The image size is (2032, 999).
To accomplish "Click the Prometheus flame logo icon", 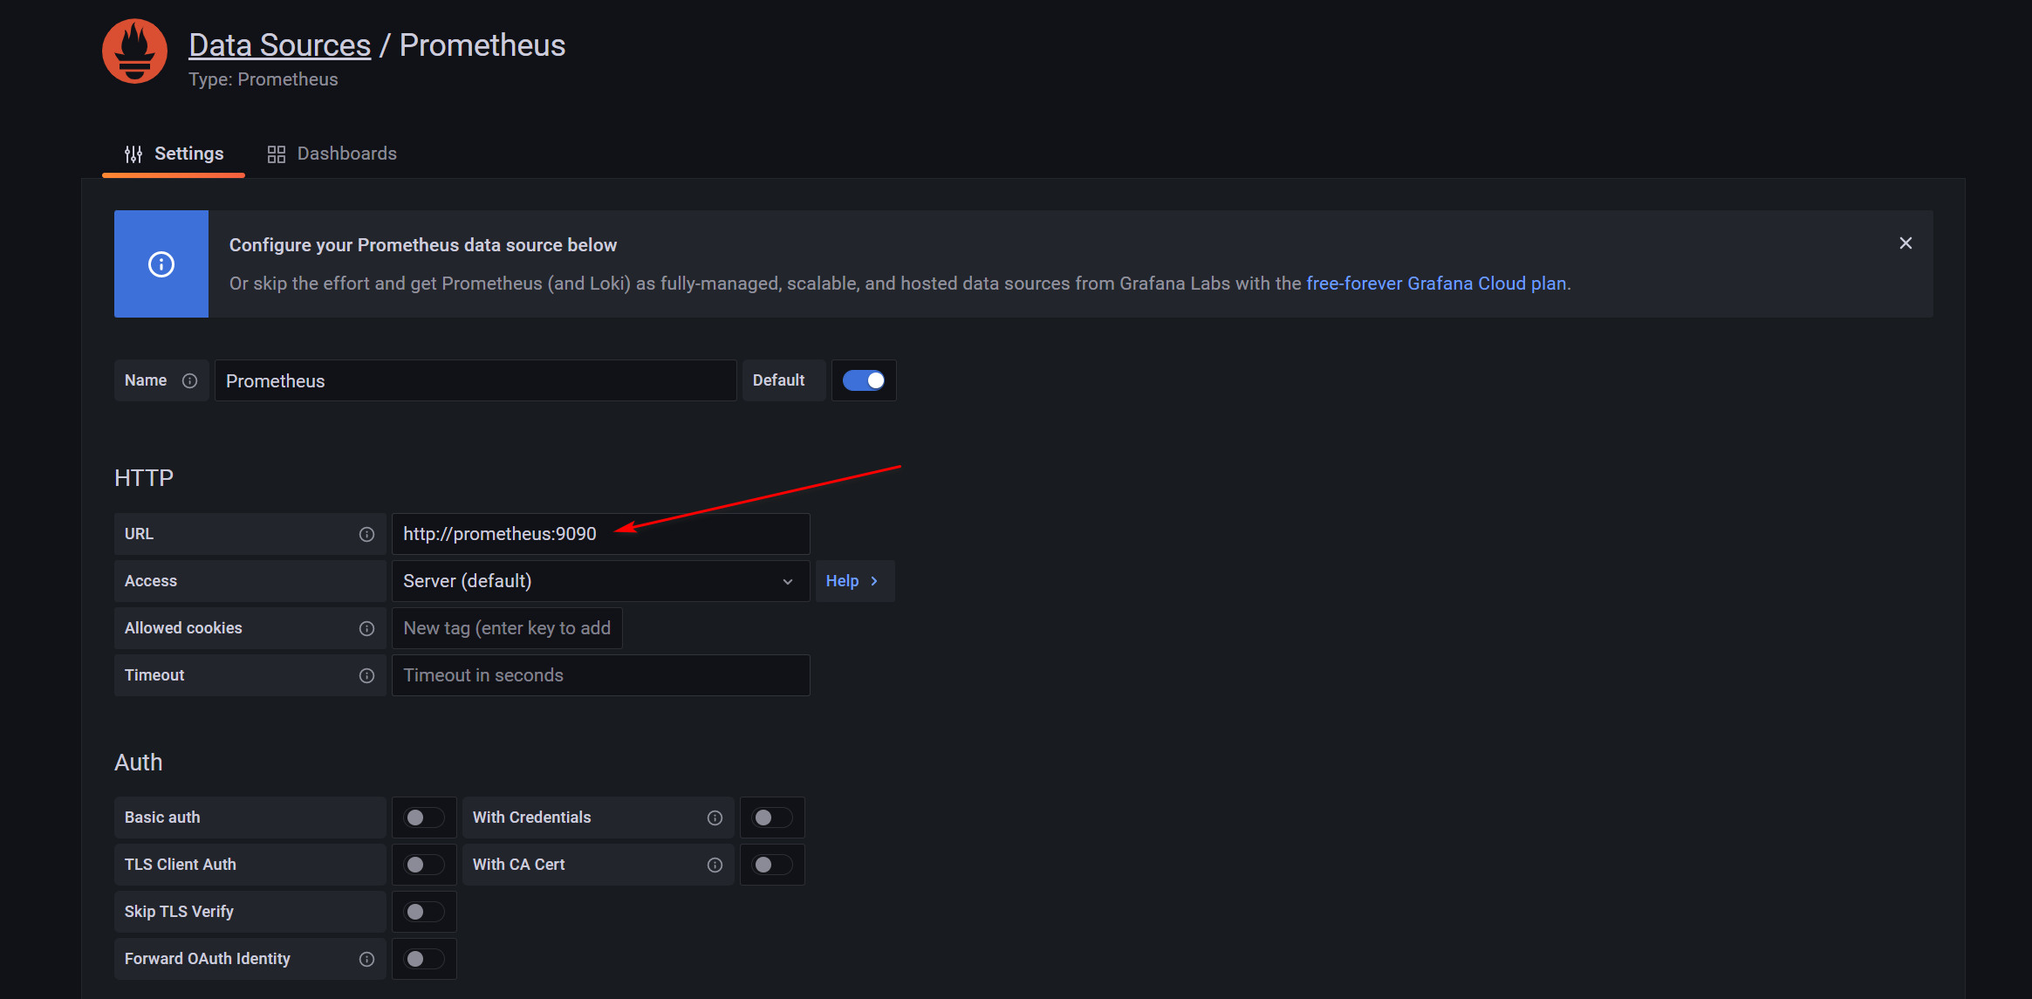I will pos(134,51).
